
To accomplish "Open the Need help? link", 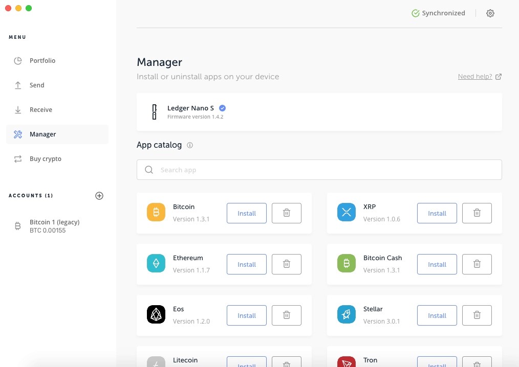I will click(x=475, y=77).
